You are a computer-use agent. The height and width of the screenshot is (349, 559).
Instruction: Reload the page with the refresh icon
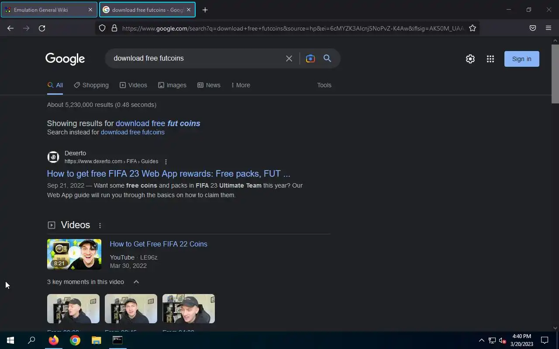(x=42, y=28)
